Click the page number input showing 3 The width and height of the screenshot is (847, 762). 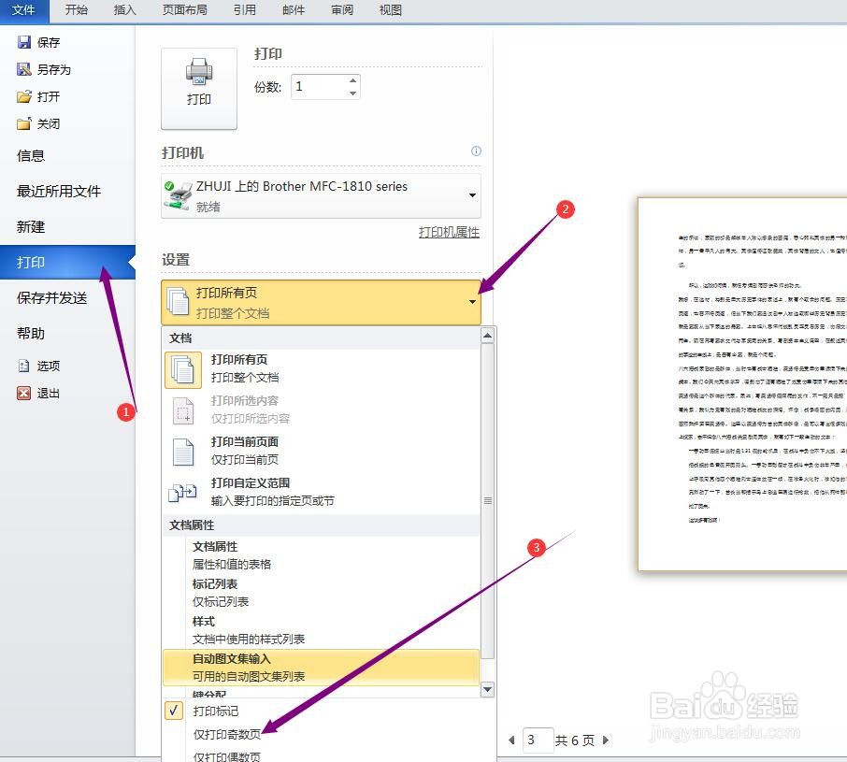(537, 740)
